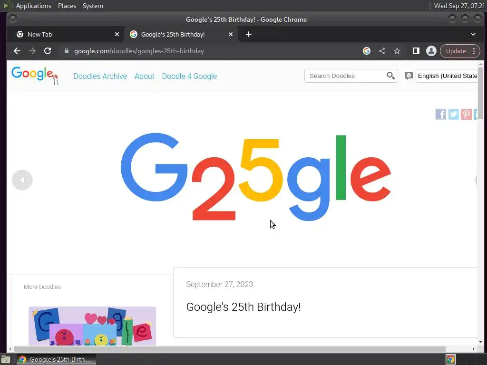487x365 pixels.
Task: Expand the tab search chevron
Action: pyautogui.click(x=473, y=34)
